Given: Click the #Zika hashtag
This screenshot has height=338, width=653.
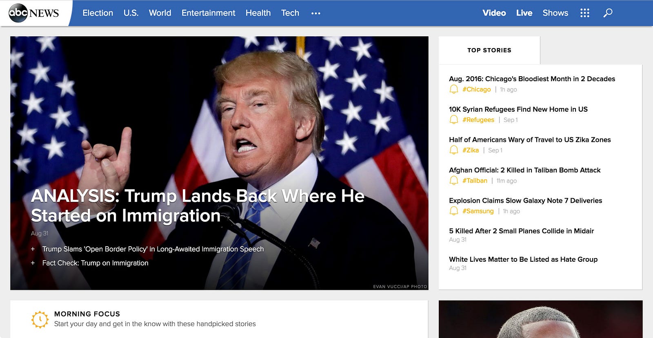Looking at the screenshot, I should [x=471, y=150].
